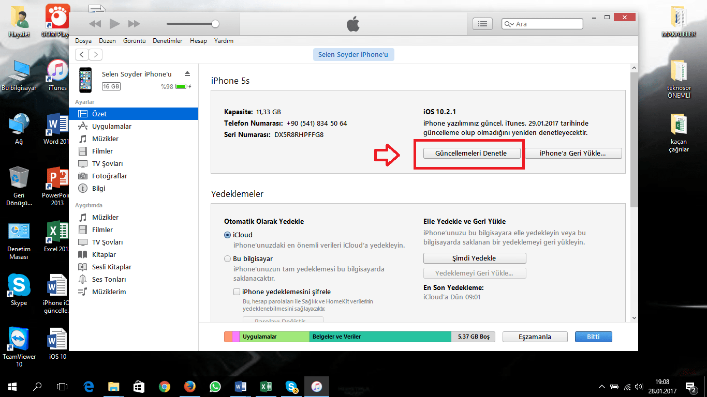Image resolution: width=707 pixels, height=397 pixels.
Task: Click the iPhone'a Geri Yükle button
Action: point(573,153)
